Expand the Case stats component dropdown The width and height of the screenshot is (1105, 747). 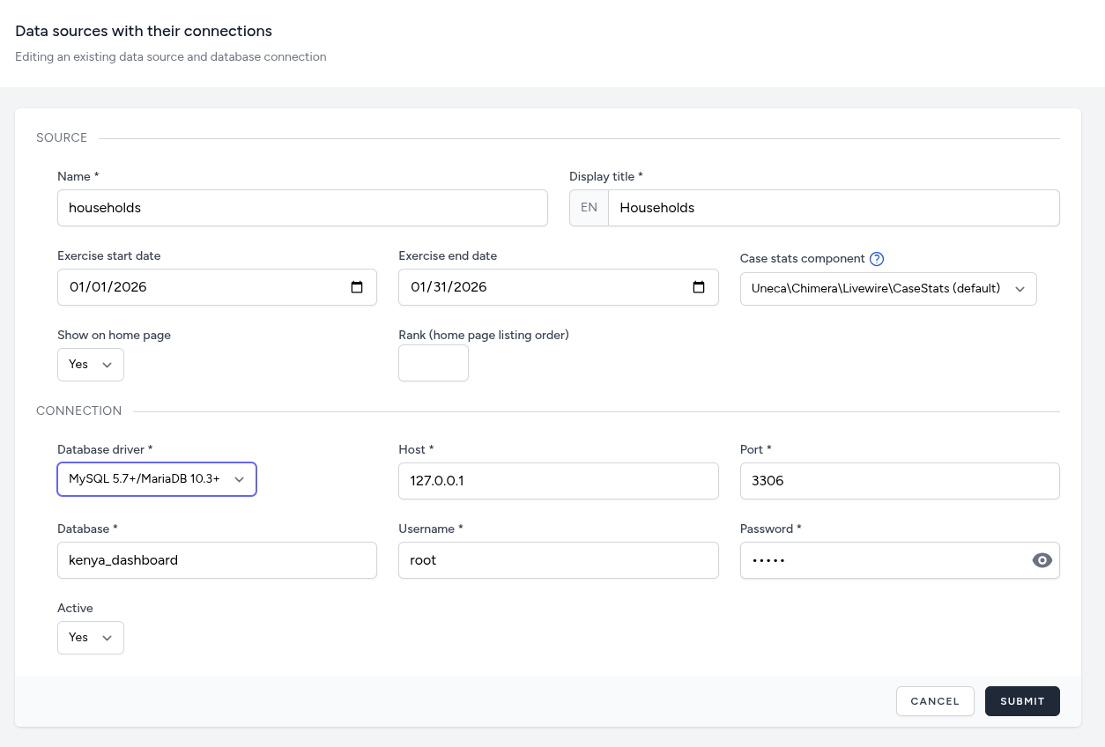(x=887, y=289)
